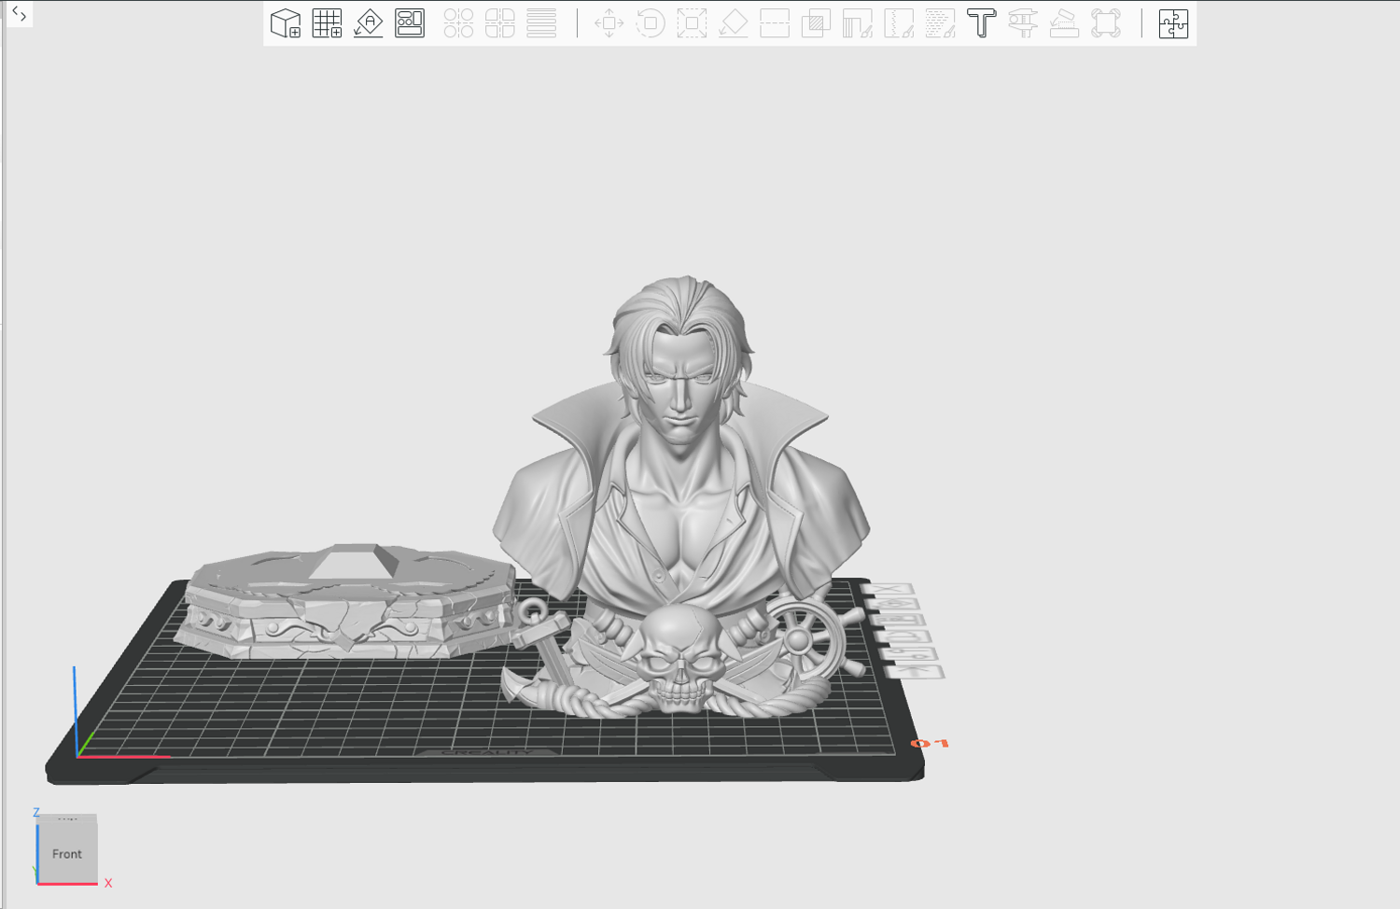Activate the Lay on Face tool
This screenshot has width=1400, height=909.
734,23
